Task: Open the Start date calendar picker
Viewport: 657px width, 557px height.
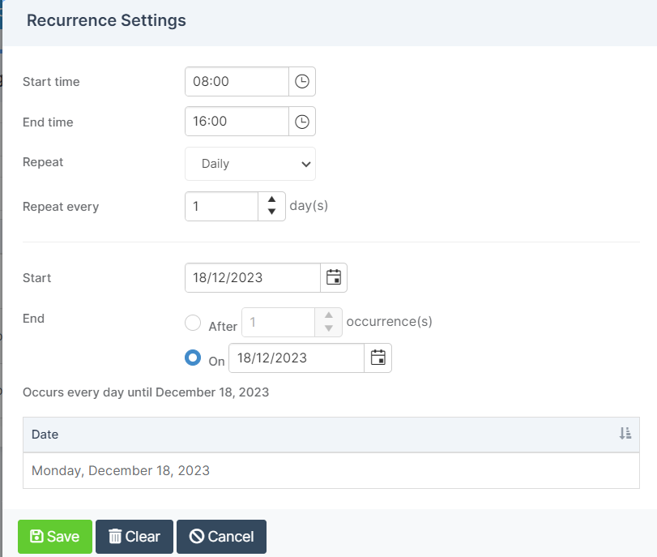Action: coord(334,277)
